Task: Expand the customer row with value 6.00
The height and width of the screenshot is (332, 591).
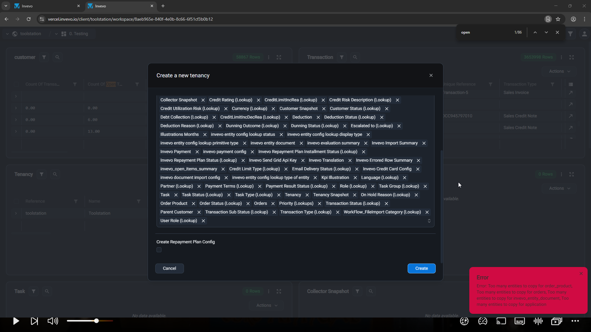Action: (x=16, y=120)
